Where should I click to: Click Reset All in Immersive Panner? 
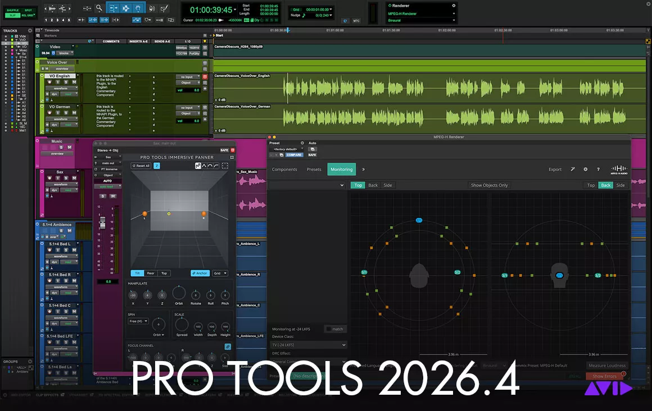(x=141, y=166)
